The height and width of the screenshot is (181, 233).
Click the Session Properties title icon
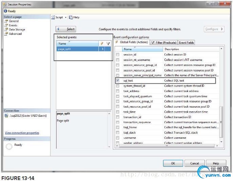pos(5,4)
